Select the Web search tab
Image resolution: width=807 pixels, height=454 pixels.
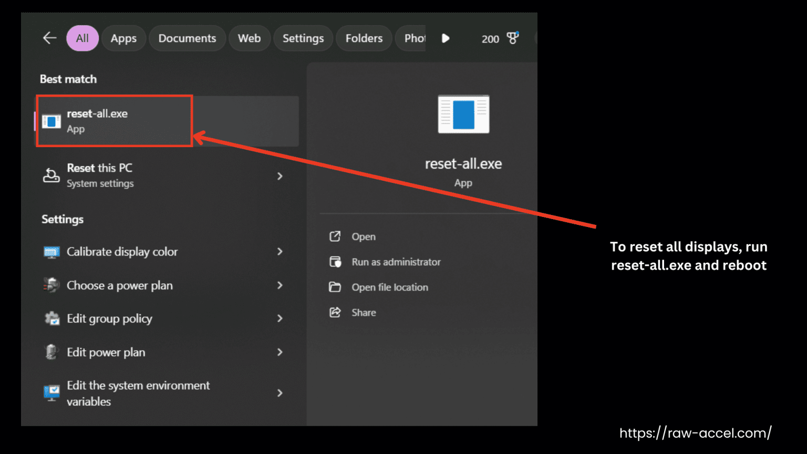[250, 38]
